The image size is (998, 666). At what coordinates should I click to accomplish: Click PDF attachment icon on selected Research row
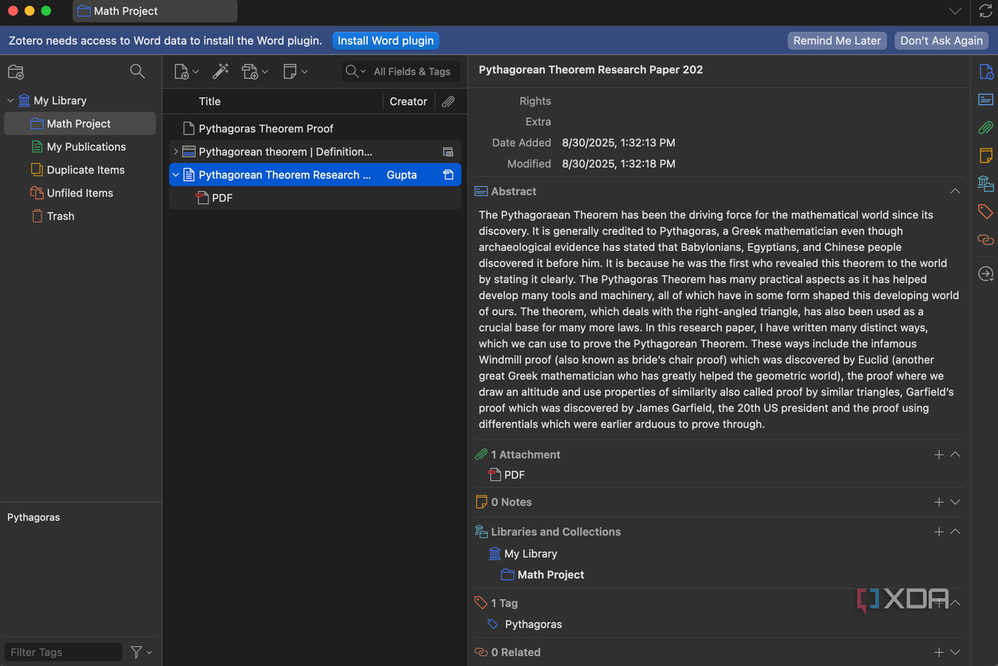[x=448, y=174]
